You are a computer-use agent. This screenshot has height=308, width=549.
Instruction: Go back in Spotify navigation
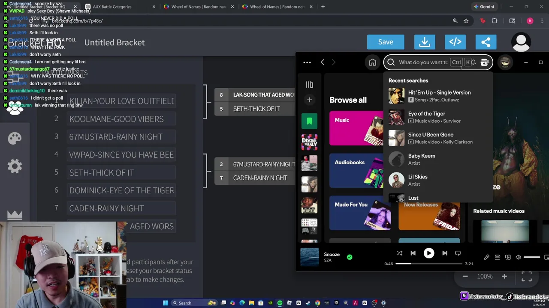tap(323, 62)
